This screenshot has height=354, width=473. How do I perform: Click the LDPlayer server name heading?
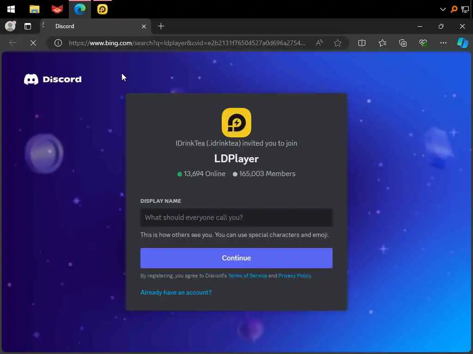pyautogui.click(x=236, y=159)
